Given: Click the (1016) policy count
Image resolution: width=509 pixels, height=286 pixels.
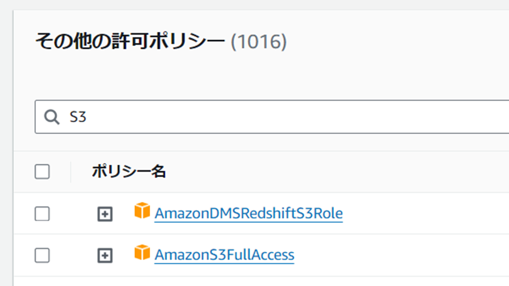Looking at the screenshot, I should tap(259, 41).
